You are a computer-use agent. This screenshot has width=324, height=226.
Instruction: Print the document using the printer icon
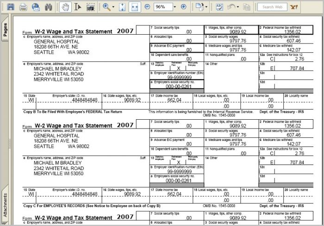23,7
